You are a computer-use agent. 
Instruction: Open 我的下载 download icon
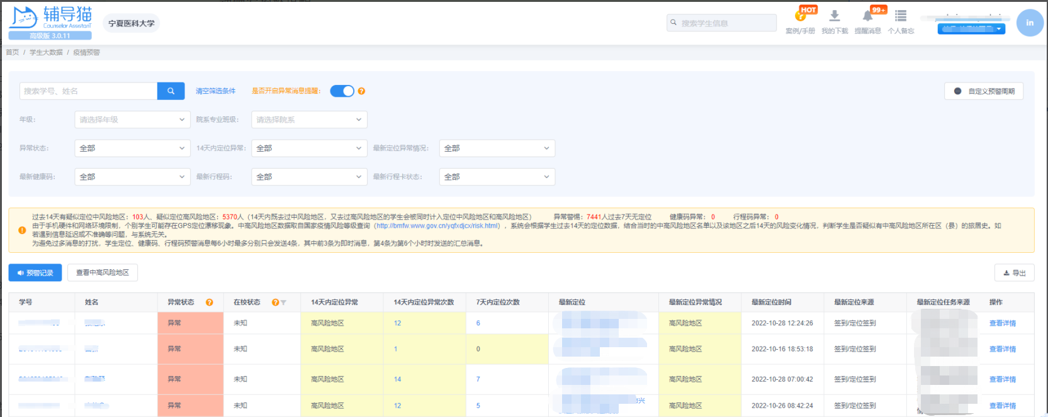point(835,16)
